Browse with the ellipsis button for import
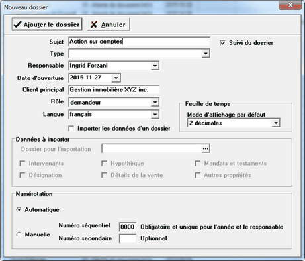The width and height of the screenshot is (305, 261). [206, 148]
